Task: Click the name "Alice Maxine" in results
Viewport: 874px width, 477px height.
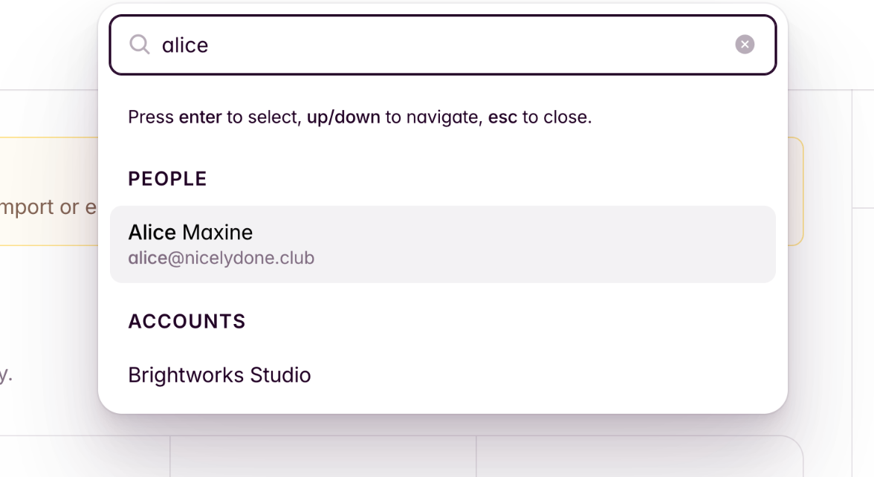Action: click(190, 233)
